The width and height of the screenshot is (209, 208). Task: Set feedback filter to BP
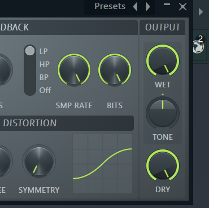[44, 77]
